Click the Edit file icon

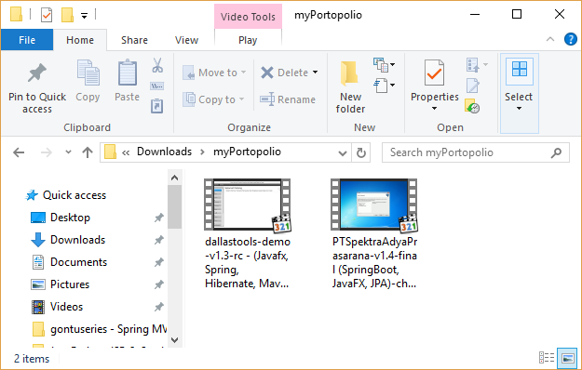473,86
